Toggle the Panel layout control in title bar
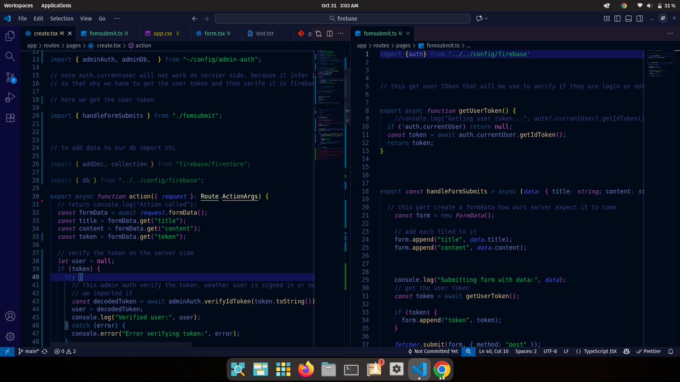The height and width of the screenshot is (382, 680). click(627, 18)
